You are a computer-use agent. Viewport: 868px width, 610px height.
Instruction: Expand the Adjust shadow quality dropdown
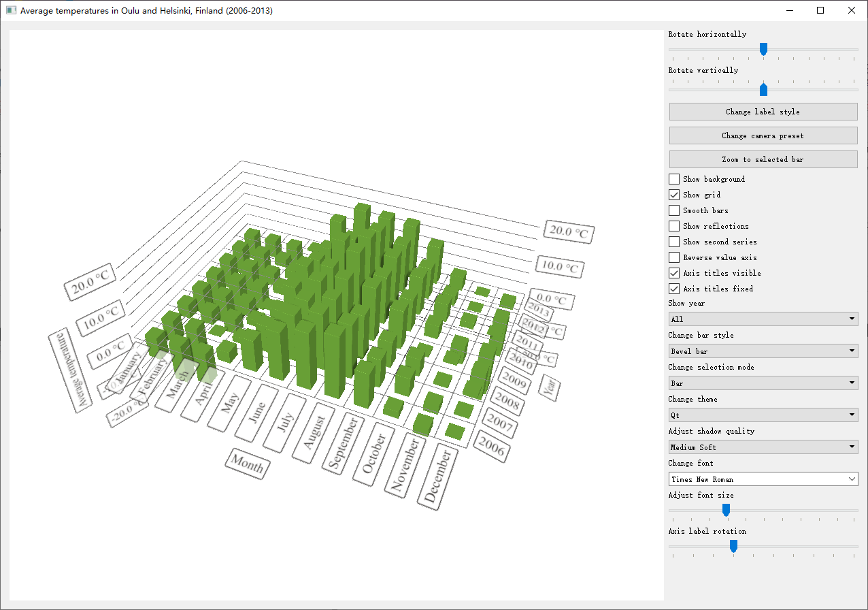pyautogui.click(x=763, y=447)
